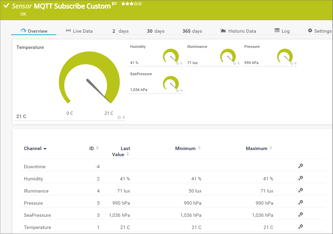Sort table by Channel column arrow
333x234 pixels.
tap(45, 149)
